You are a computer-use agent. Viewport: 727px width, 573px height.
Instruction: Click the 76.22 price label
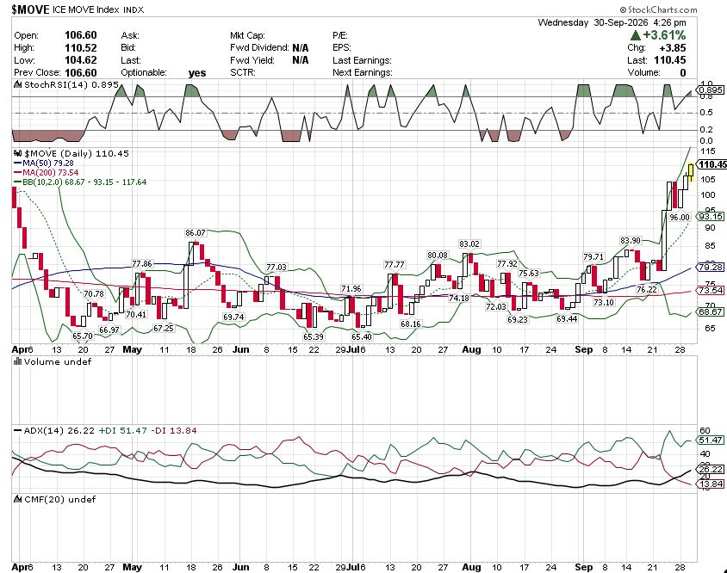pos(647,289)
